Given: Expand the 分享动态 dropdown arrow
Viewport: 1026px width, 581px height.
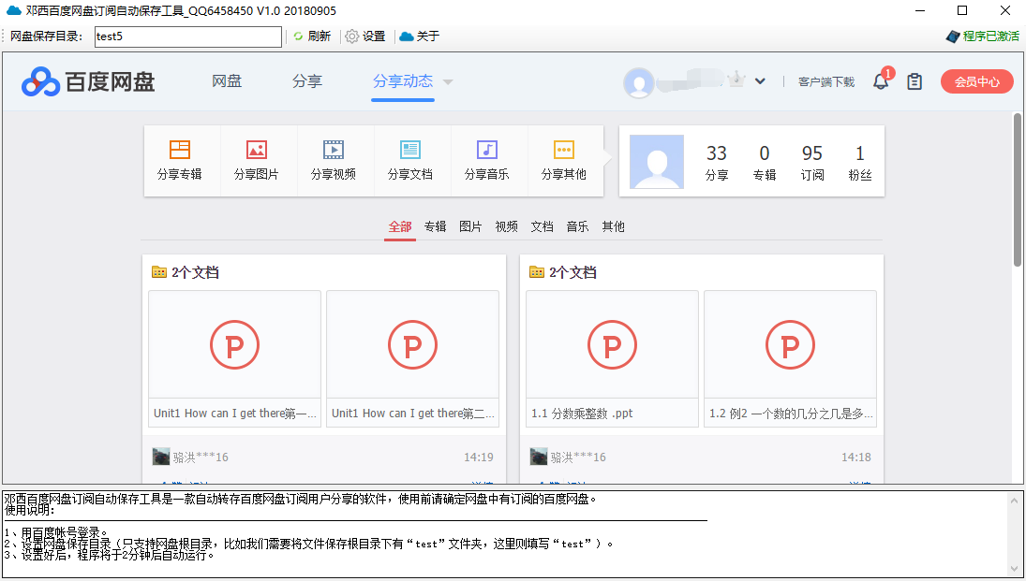Looking at the screenshot, I should point(448,82).
